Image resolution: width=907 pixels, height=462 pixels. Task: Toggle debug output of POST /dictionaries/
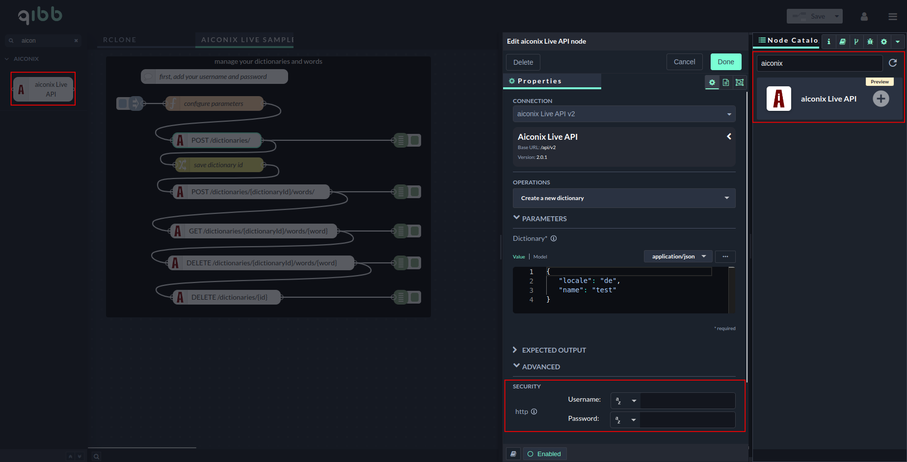[x=415, y=140]
